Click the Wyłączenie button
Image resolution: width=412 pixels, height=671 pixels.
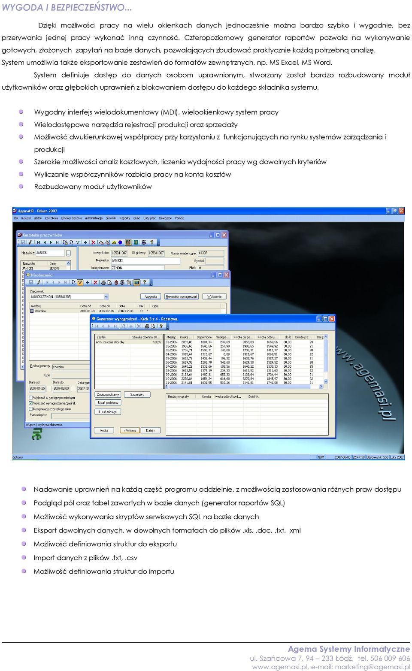(215, 296)
